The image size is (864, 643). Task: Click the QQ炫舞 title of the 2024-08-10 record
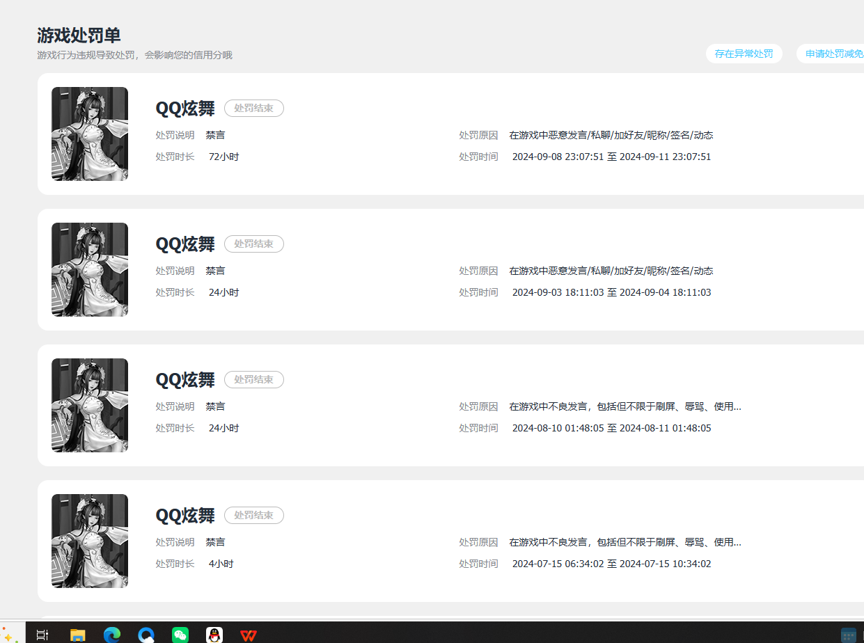pyautogui.click(x=185, y=380)
